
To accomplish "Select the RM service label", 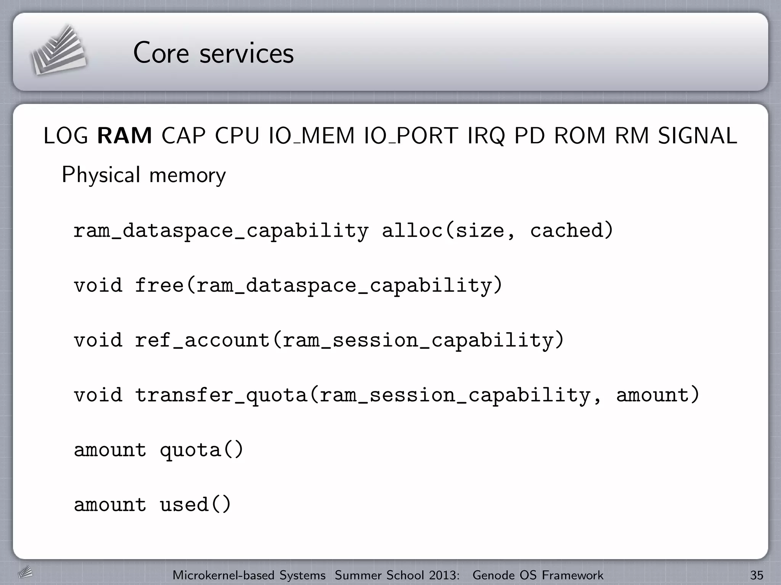I will [x=632, y=136].
